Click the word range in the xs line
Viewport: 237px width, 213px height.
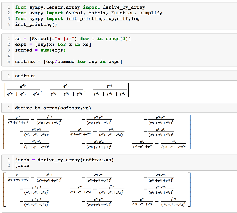pyautogui.click(x=112, y=39)
